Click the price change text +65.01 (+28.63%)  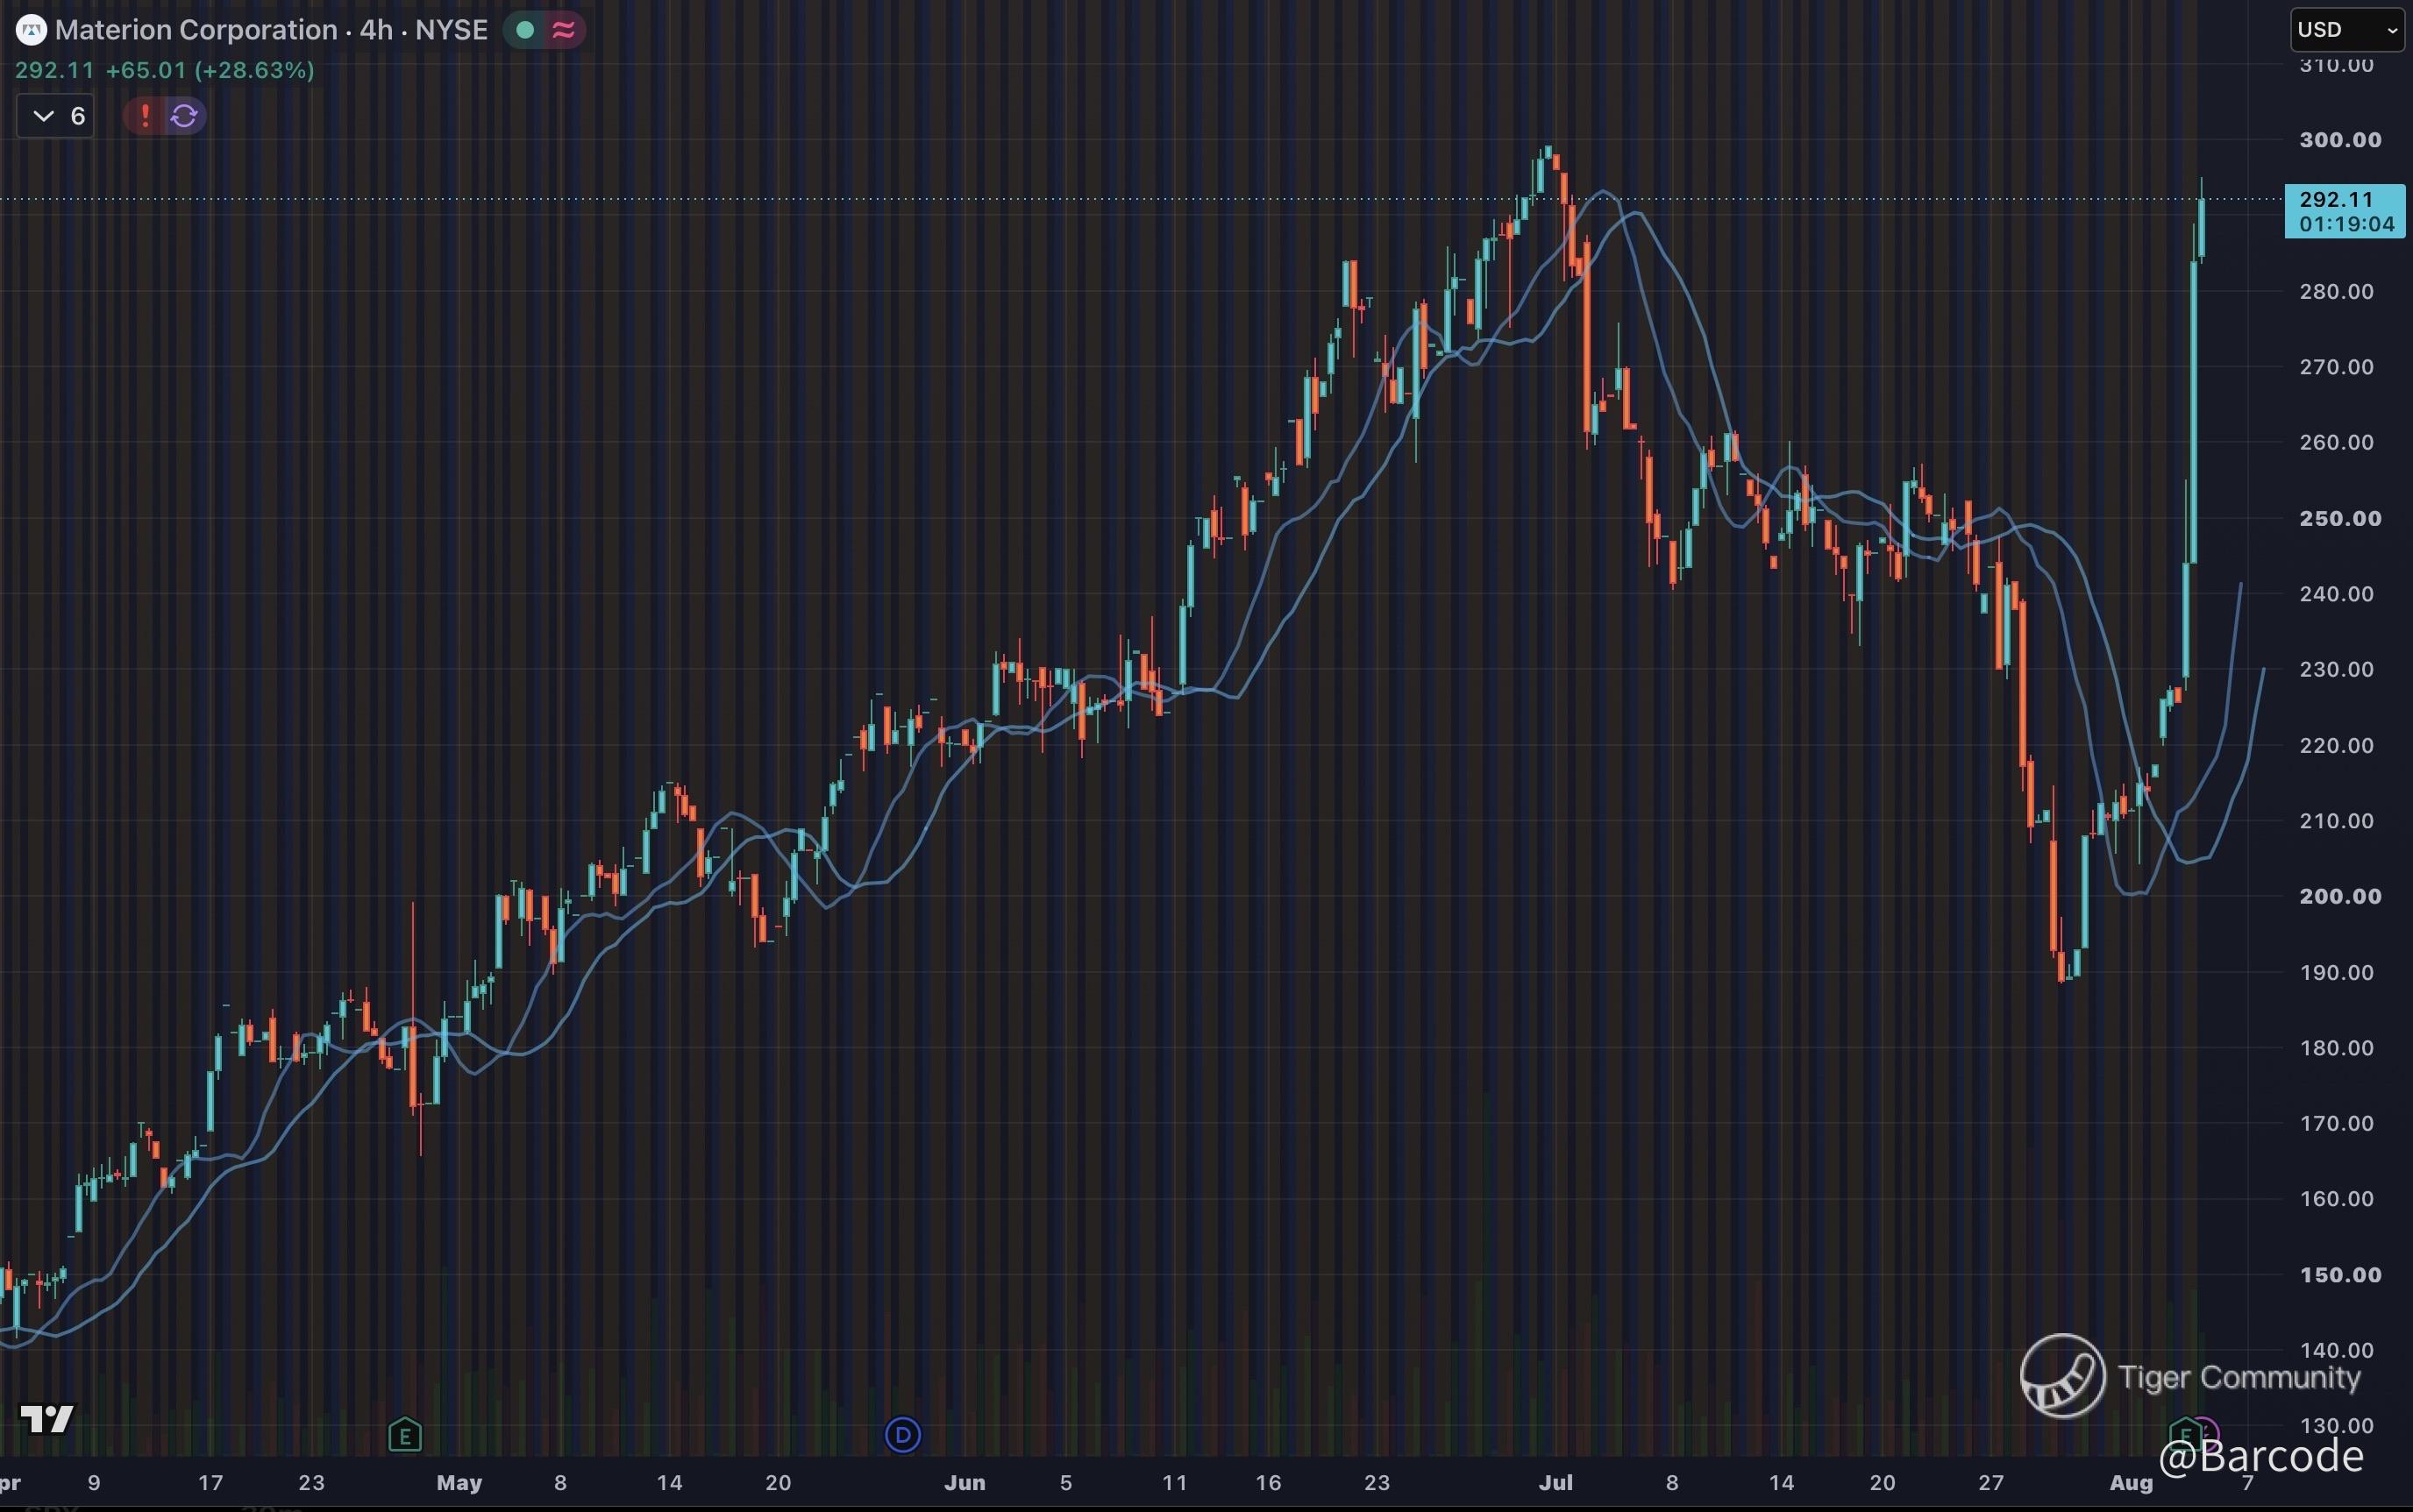(210, 70)
